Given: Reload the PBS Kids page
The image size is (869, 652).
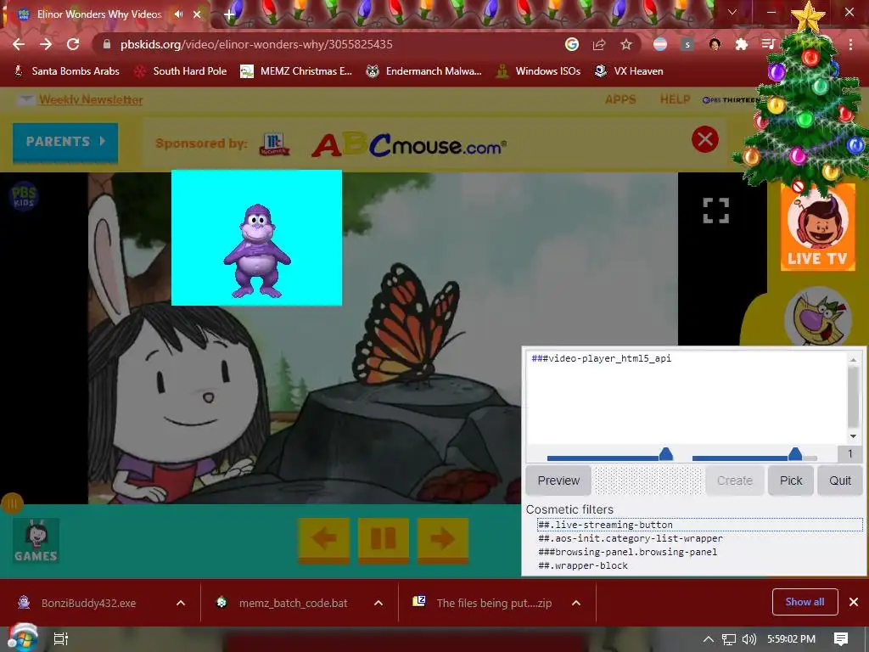Looking at the screenshot, I should tap(73, 44).
